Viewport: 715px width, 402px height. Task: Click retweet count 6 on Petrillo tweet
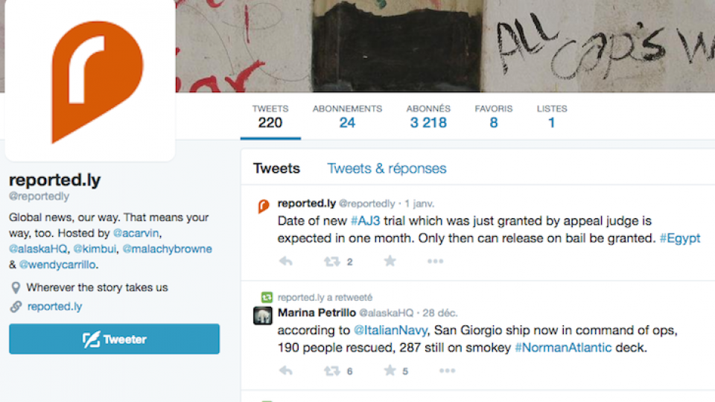pyautogui.click(x=350, y=371)
